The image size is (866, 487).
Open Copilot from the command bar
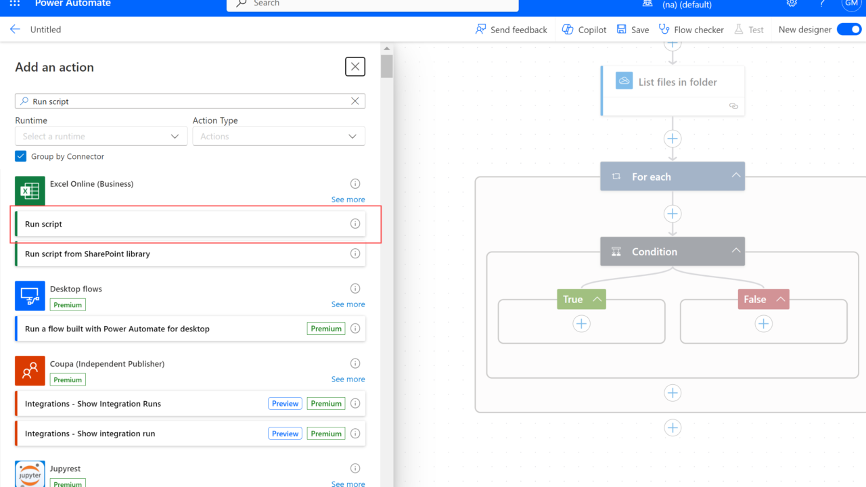pos(585,30)
